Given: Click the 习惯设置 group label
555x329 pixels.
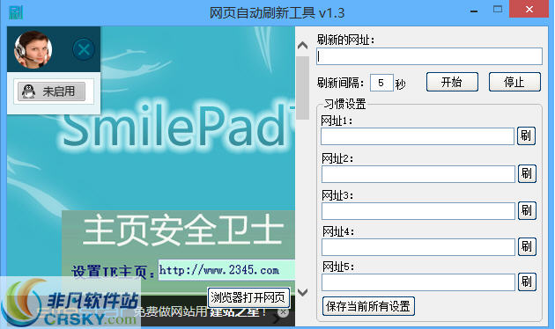Looking at the screenshot, I should [x=344, y=105].
